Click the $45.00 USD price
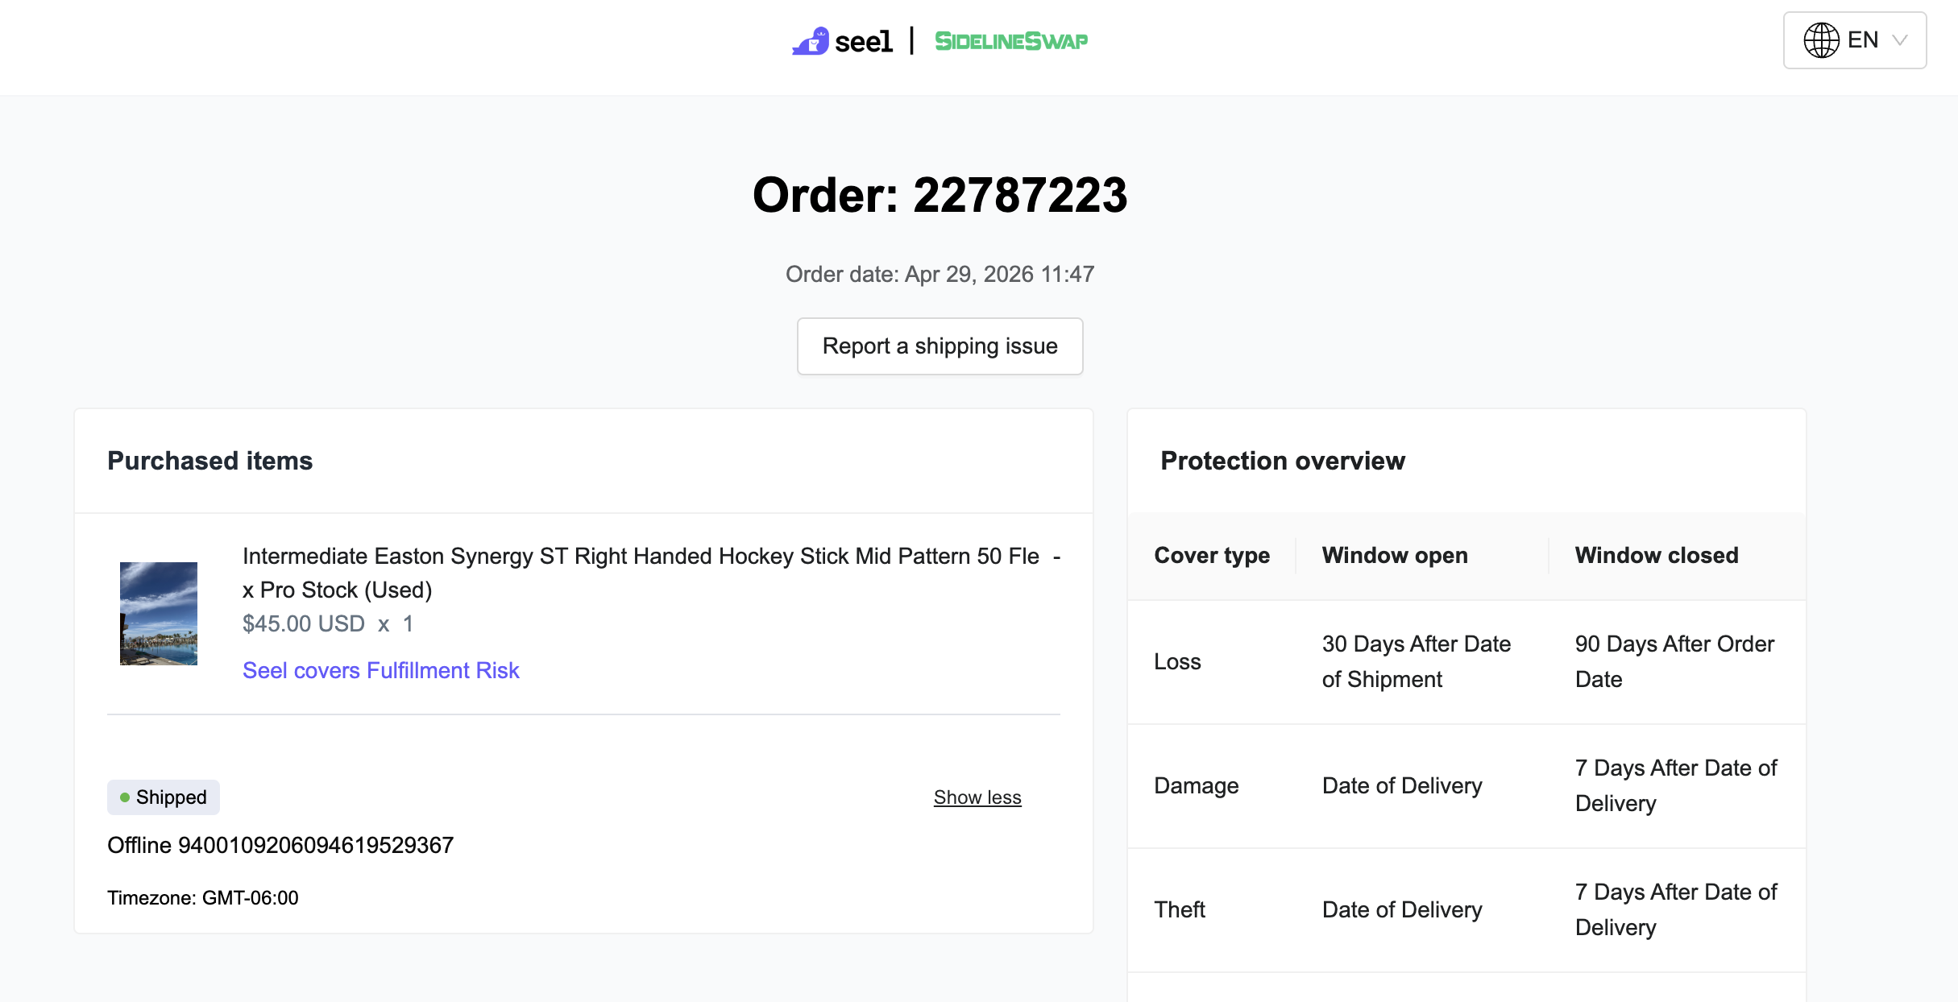Image resolution: width=1958 pixels, height=1002 pixels. point(304,623)
